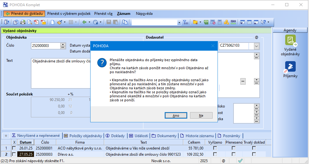Open the Přenést vše menu

point(103,14)
